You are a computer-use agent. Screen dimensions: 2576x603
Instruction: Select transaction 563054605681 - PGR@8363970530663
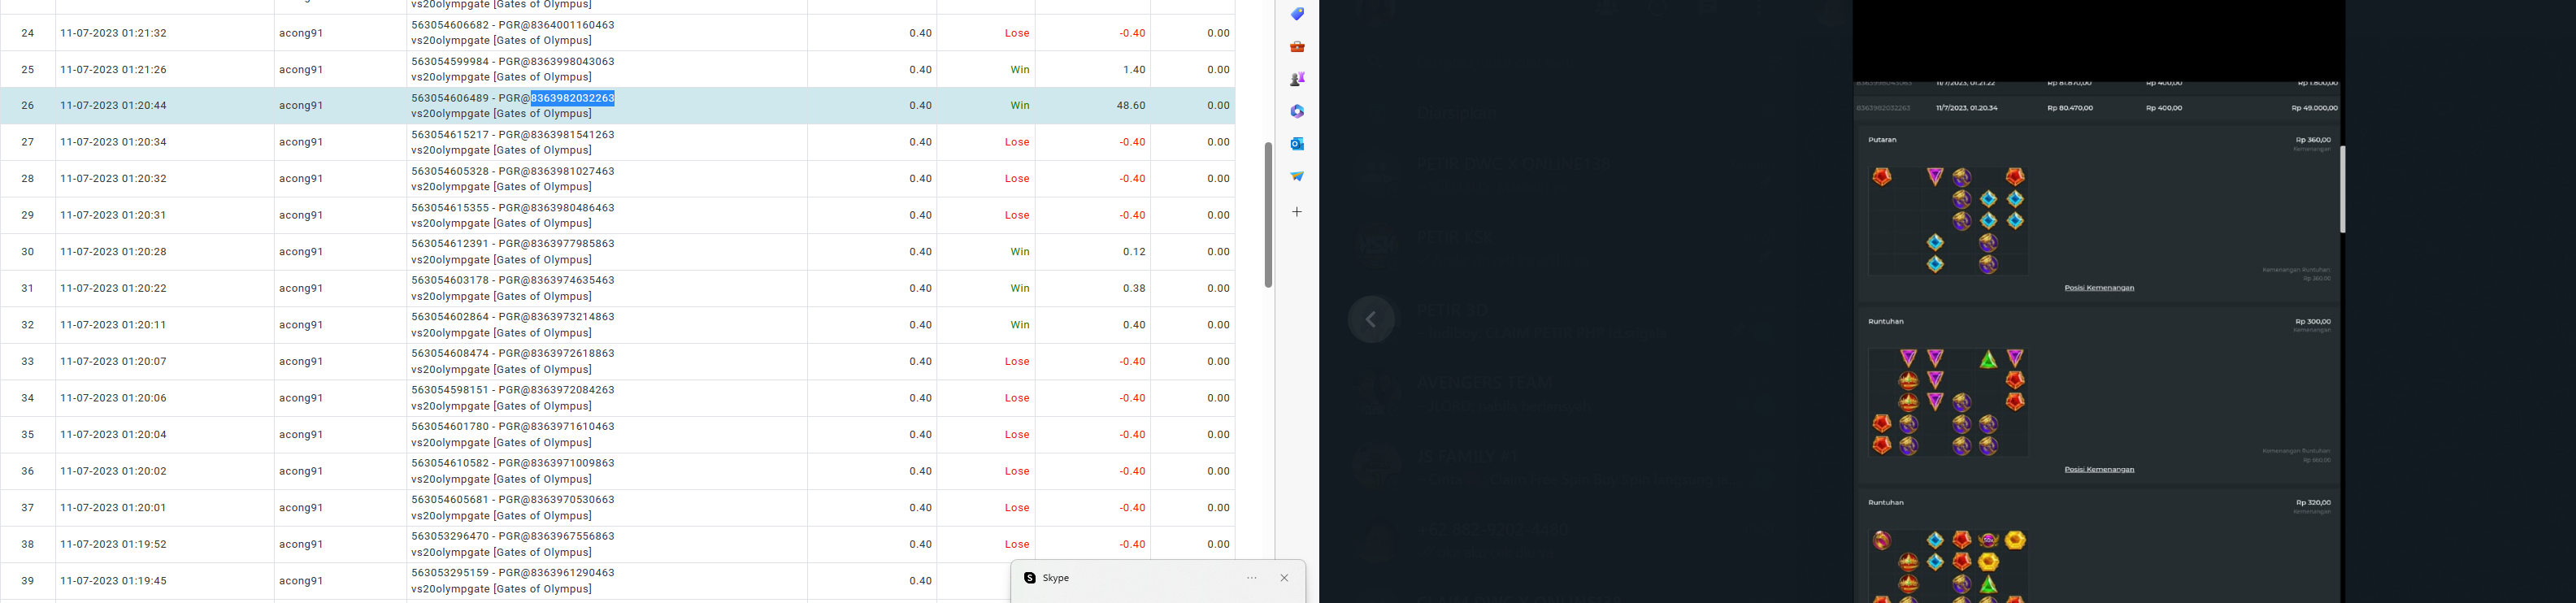(x=513, y=500)
